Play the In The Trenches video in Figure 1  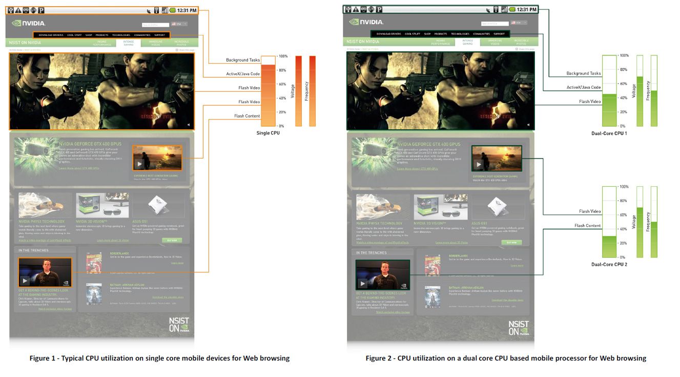(x=25, y=281)
